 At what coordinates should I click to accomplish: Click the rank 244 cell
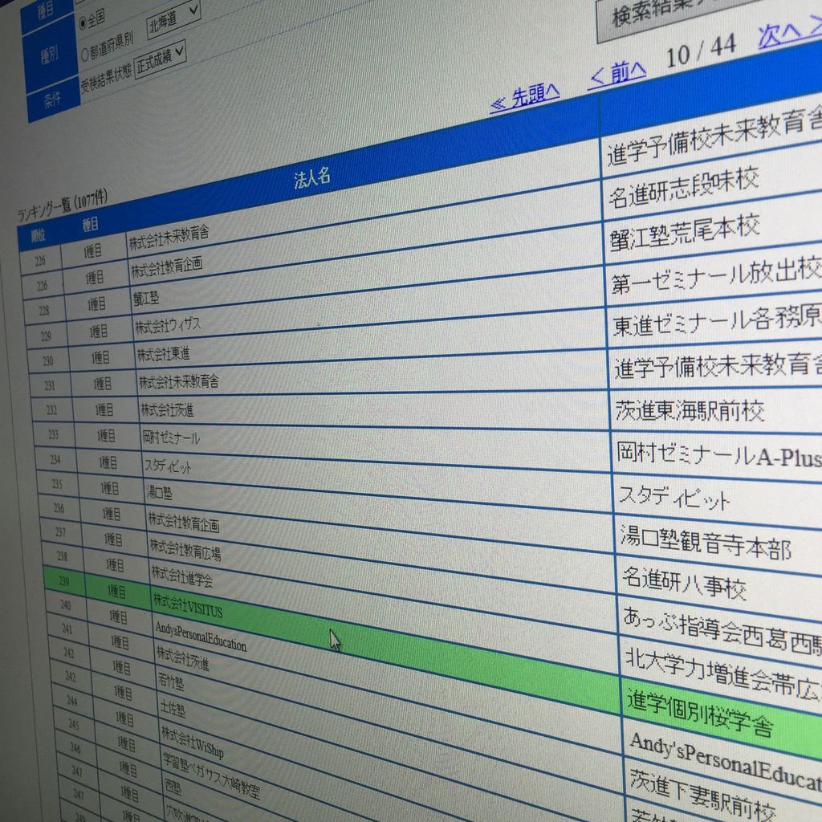72,700
